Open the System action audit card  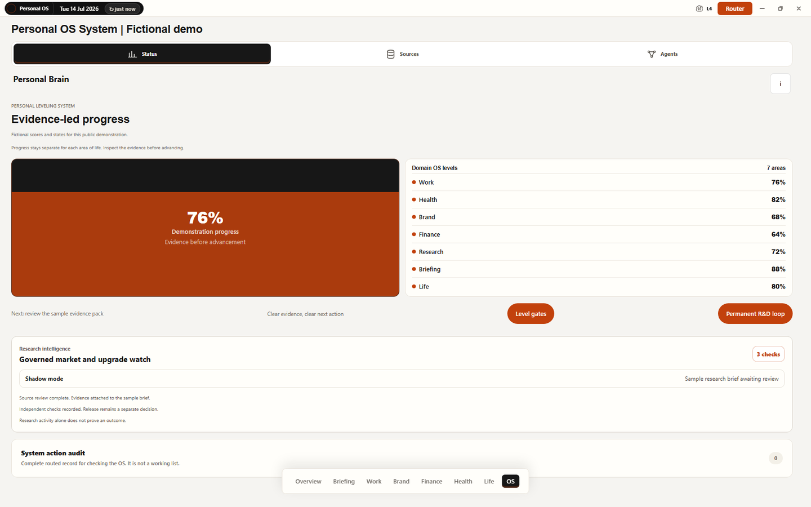[x=402, y=458]
